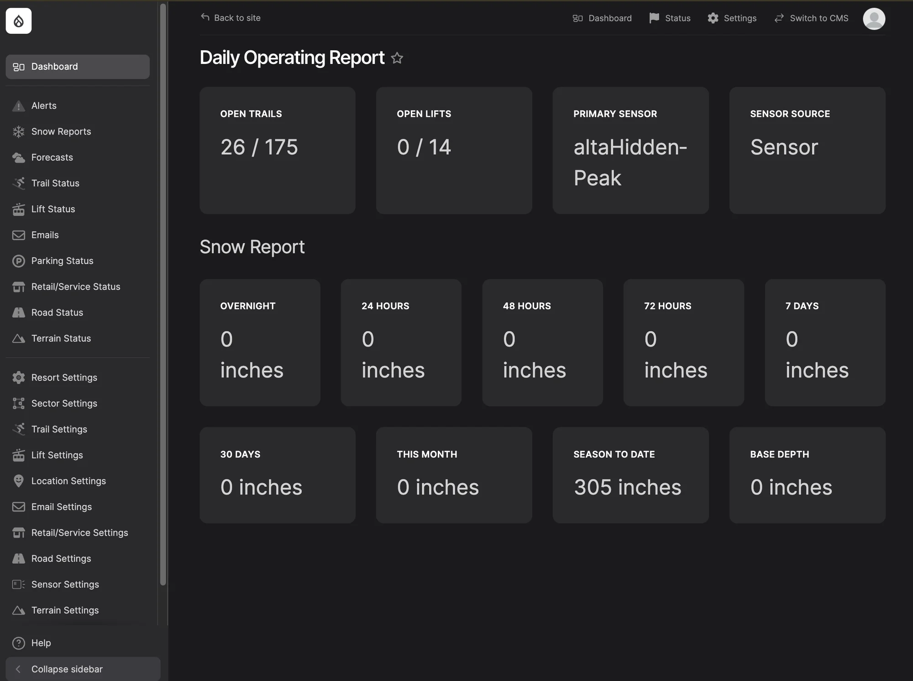Collapse the sidebar

click(x=83, y=669)
